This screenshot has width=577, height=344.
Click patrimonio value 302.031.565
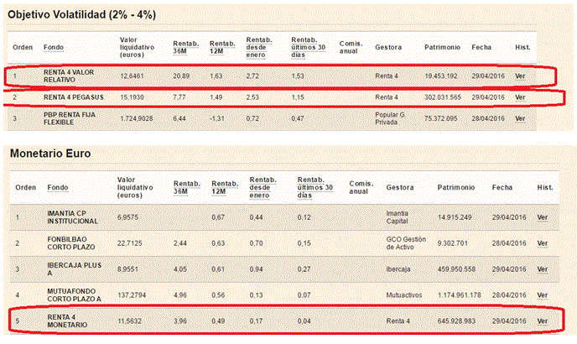443,97
